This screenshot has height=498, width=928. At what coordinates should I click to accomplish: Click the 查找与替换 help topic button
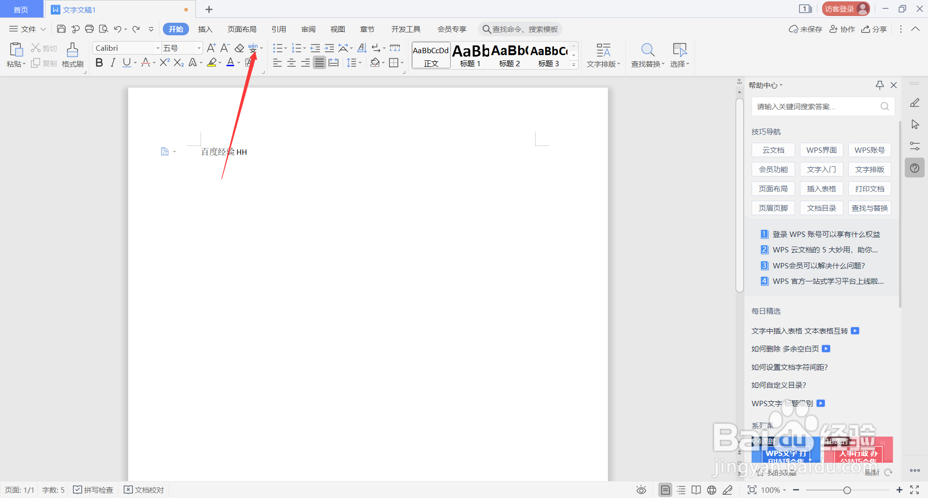click(x=870, y=208)
